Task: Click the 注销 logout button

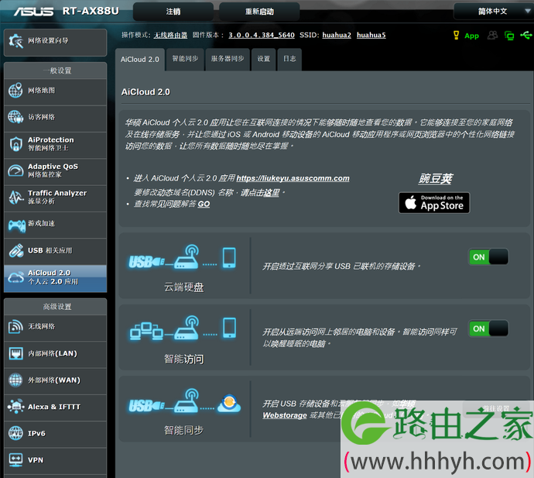Action: click(173, 12)
